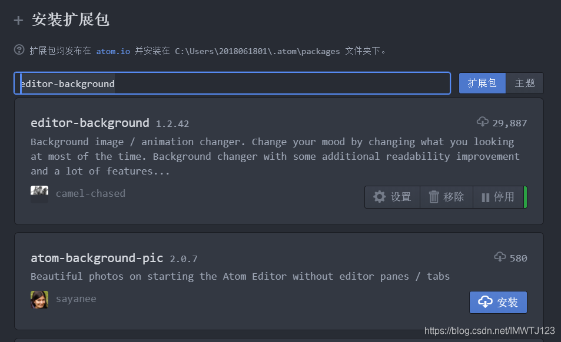This screenshot has height=342, width=561.
Task: Click the 安装扩展包 heading text
Action: [x=71, y=19]
